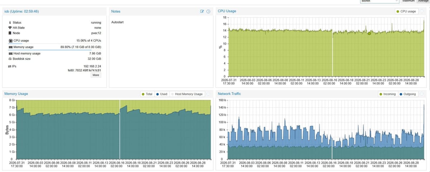Image resolution: width=430 pixels, height=172 pixels.
Task: Click the green data point on CPU chart
Action: tap(369, 34)
